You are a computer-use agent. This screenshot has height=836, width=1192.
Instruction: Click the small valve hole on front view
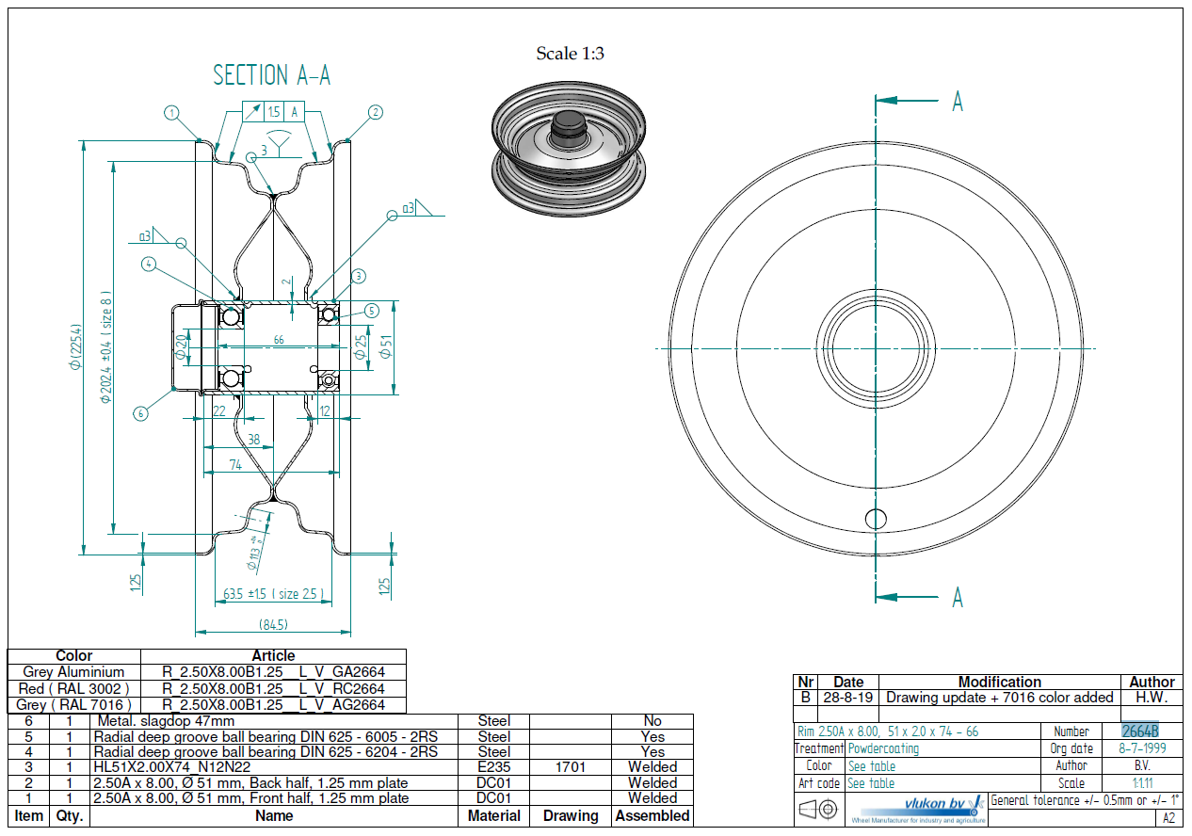pos(876,518)
